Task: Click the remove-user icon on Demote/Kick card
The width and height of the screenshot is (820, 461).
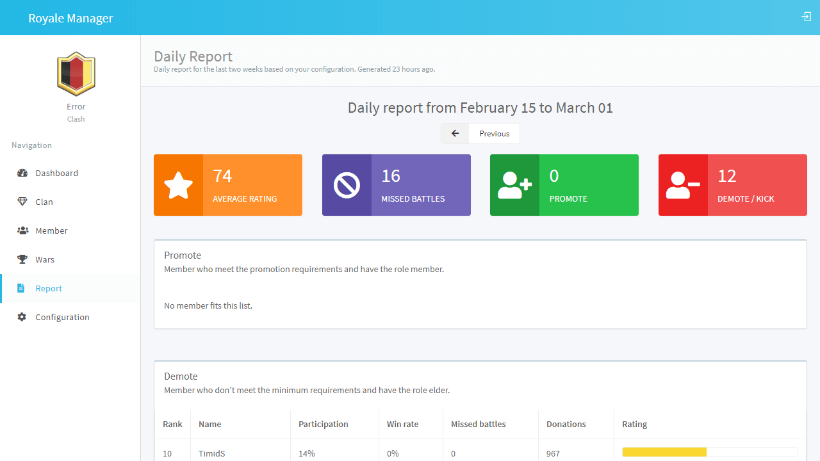Action: click(x=683, y=185)
